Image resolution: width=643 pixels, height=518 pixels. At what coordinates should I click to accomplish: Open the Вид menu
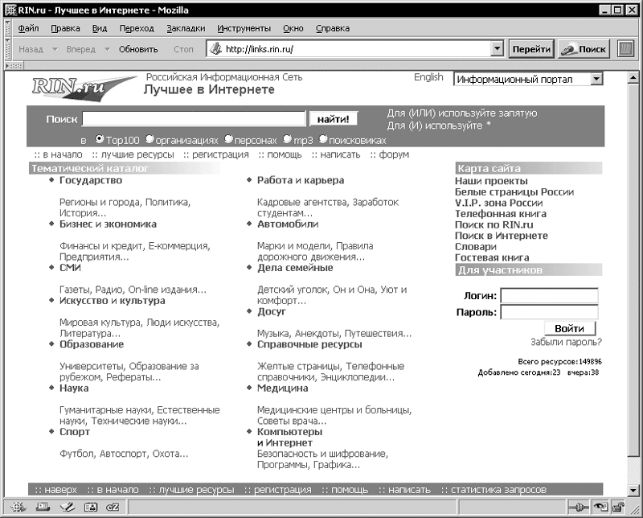click(x=99, y=28)
